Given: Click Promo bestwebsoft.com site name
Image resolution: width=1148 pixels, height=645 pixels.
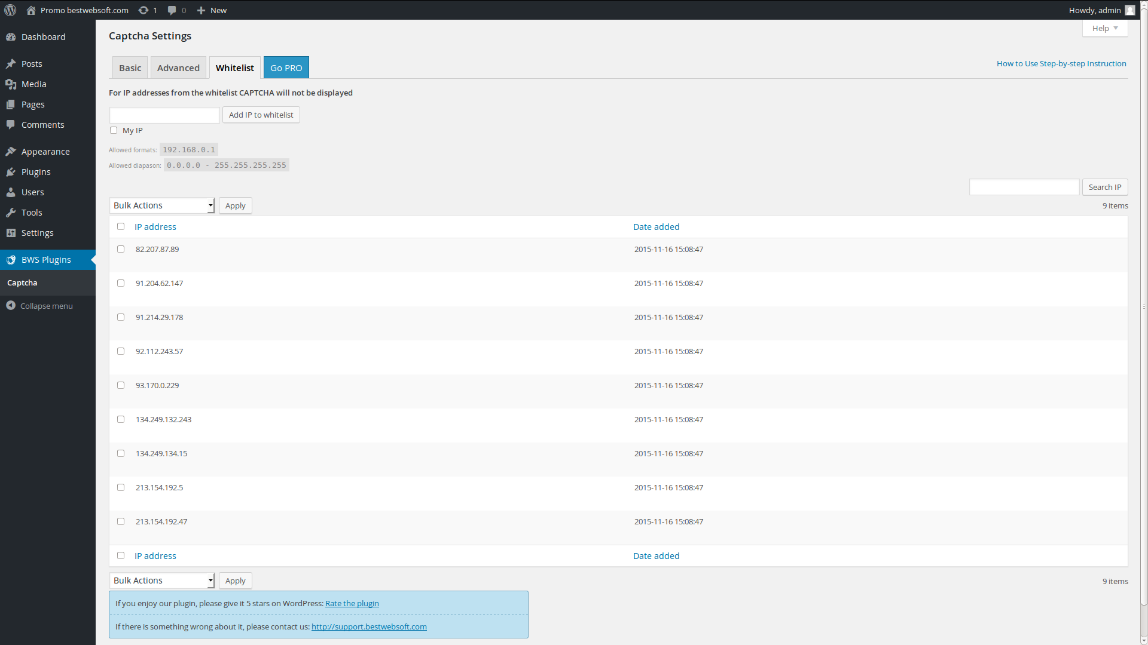Looking at the screenshot, I should tap(84, 10).
